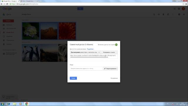Launch Internet Explorer from the taskbar
Viewport: 188px width, 106px height.
(9, 104)
